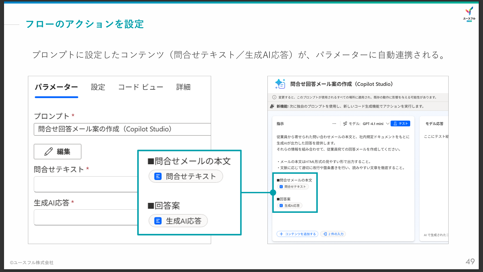Open the 2 件の入力 inputs list
Image resolution: width=483 pixels, height=272 pixels.
[x=333, y=234]
